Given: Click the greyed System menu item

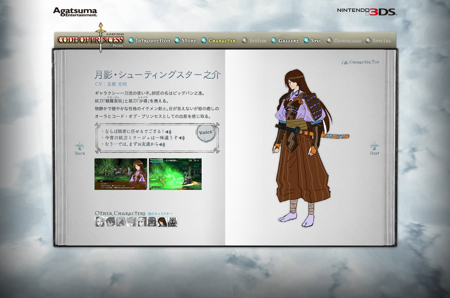Looking at the screenshot, I should tap(254, 41).
